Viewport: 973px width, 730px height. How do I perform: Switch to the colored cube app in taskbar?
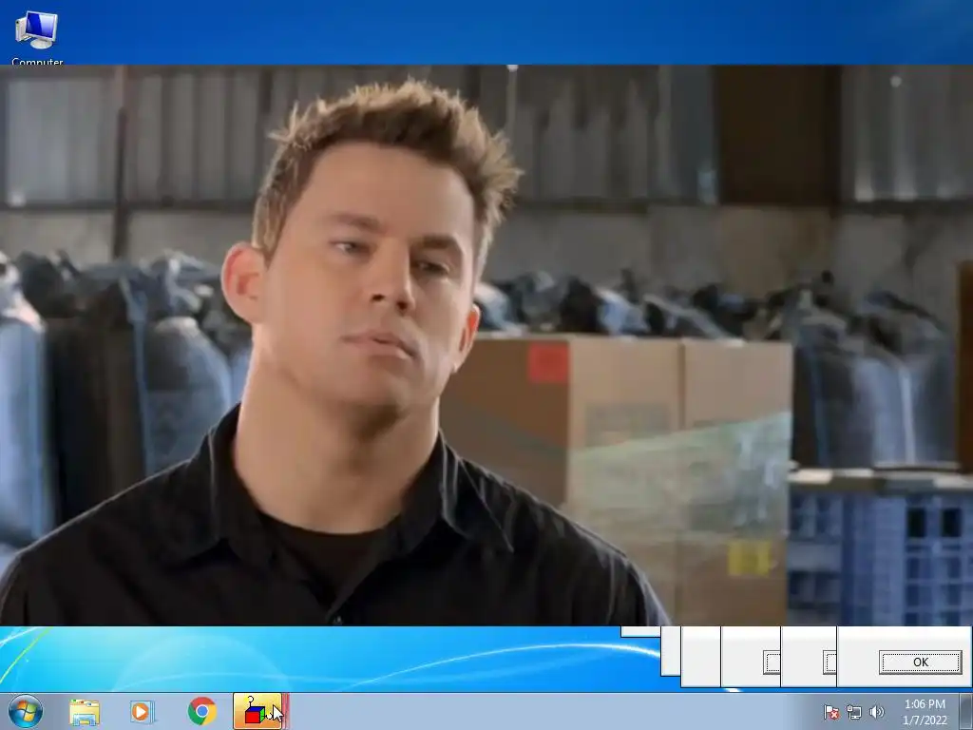(260, 711)
